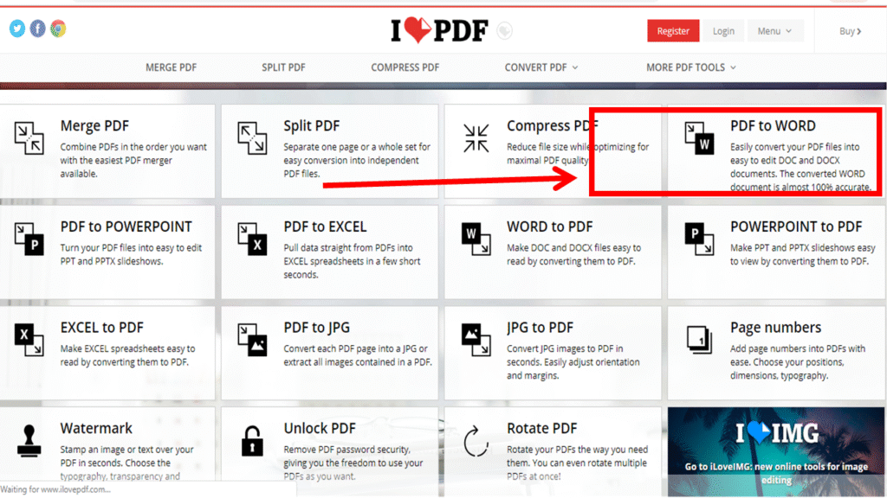This screenshot has width=887, height=498.
Task: Open the iLoveIMG promotional banner
Action: (x=776, y=448)
